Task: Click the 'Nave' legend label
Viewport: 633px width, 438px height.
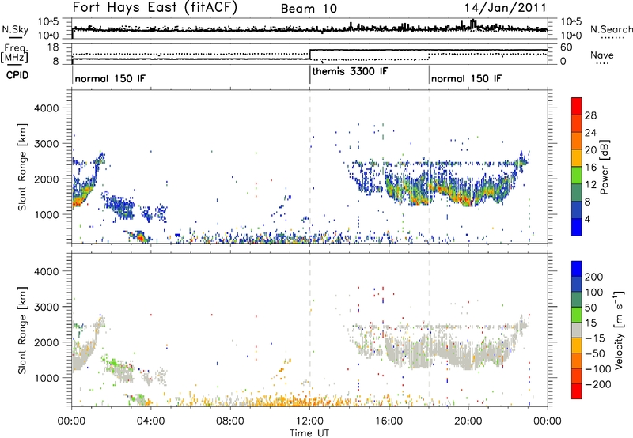Action: (602, 55)
